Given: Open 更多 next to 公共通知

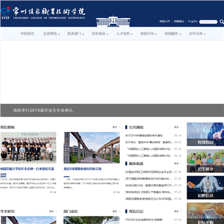Looking at the screenshot, I should 178,127.
